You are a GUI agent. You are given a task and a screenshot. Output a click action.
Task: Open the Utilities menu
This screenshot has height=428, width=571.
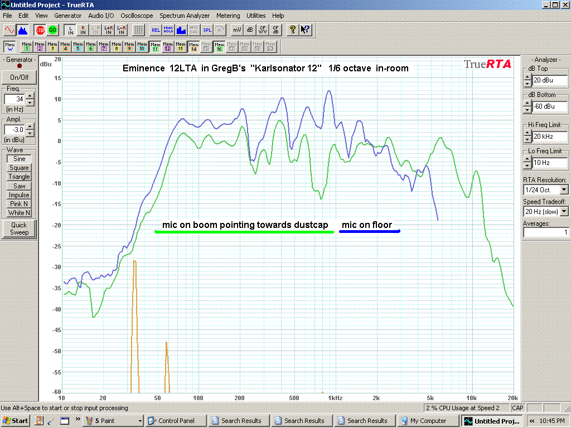tap(256, 16)
